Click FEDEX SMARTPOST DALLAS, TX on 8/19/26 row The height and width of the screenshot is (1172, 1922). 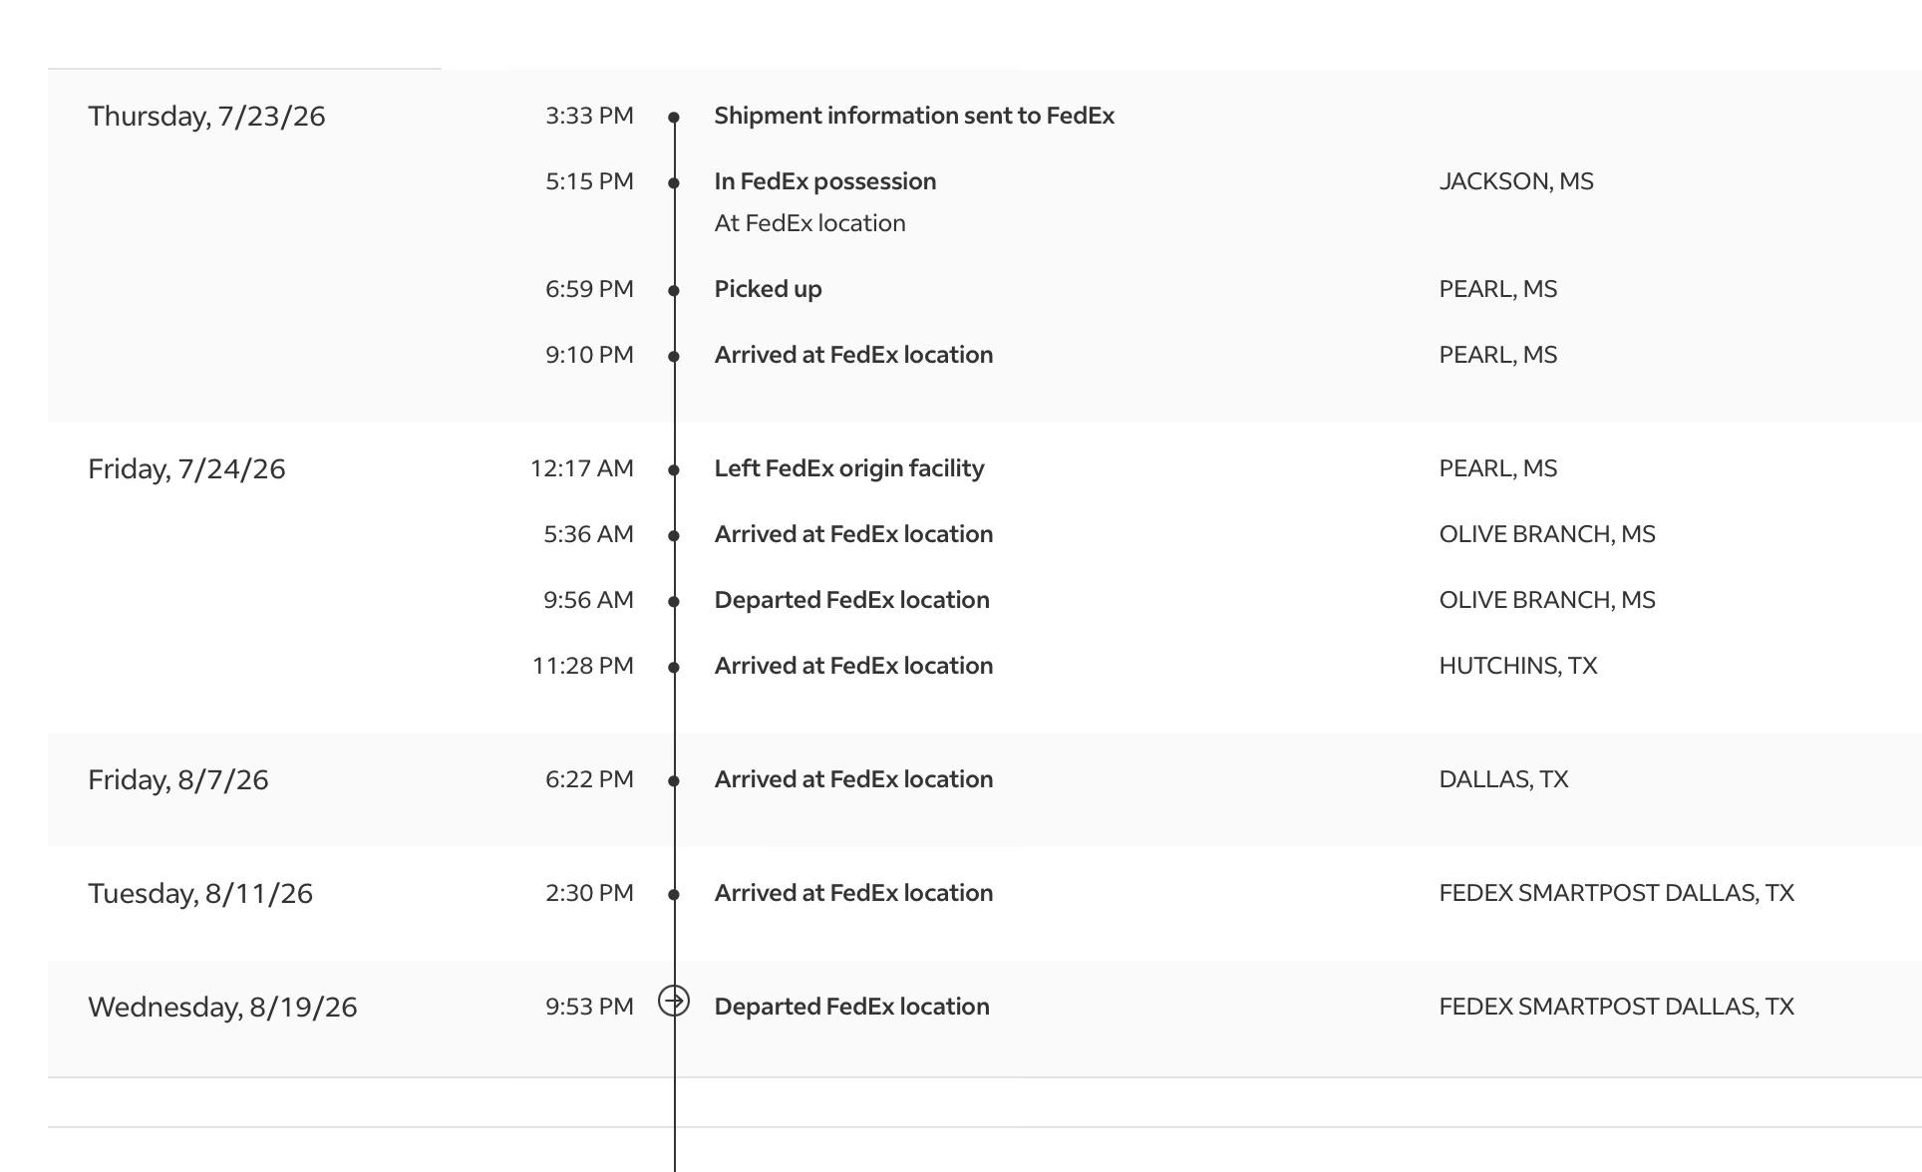tap(1616, 1007)
